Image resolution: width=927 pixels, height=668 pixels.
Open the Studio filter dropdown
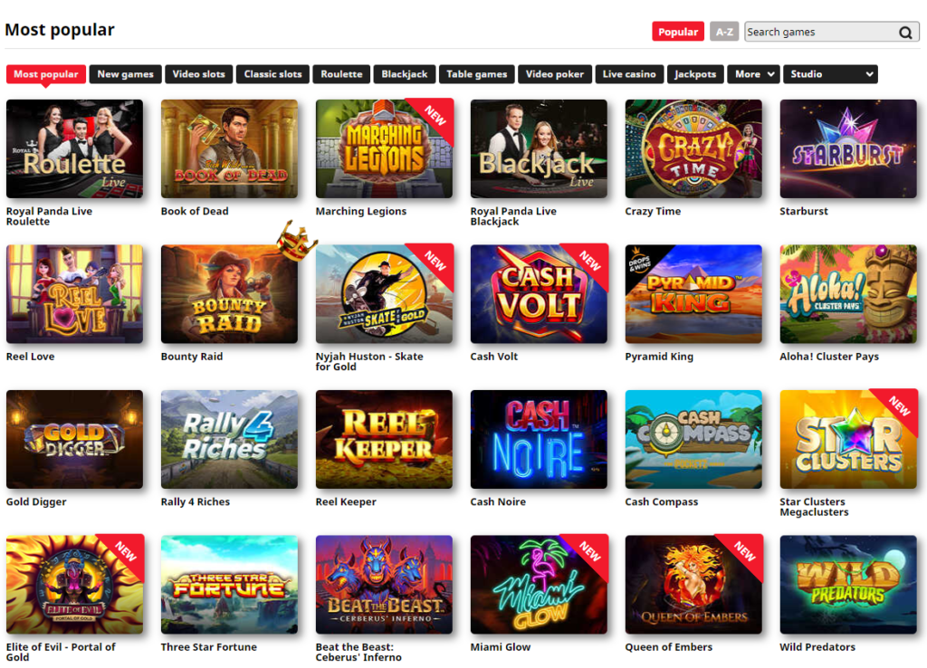[x=830, y=74]
